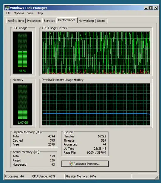This screenshot has width=161, height=183.
Task: Click the System Processes value 44
Action: coord(104,144)
